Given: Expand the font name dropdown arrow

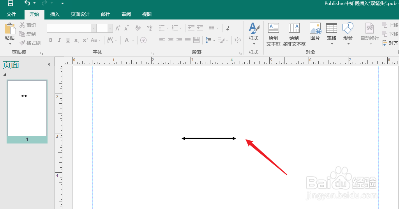Looking at the screenshot, I should pos(94,28).
